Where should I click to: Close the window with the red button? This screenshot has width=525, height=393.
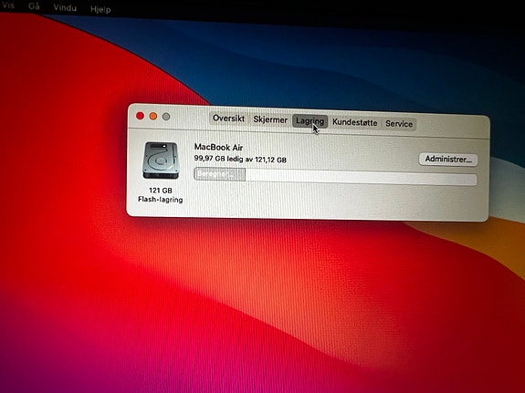(x=140, y=116)
